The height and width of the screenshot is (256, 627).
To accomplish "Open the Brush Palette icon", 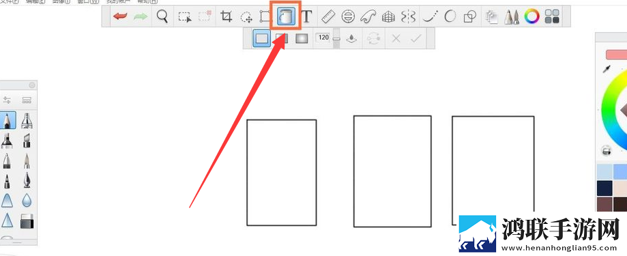I will point(512,17).
